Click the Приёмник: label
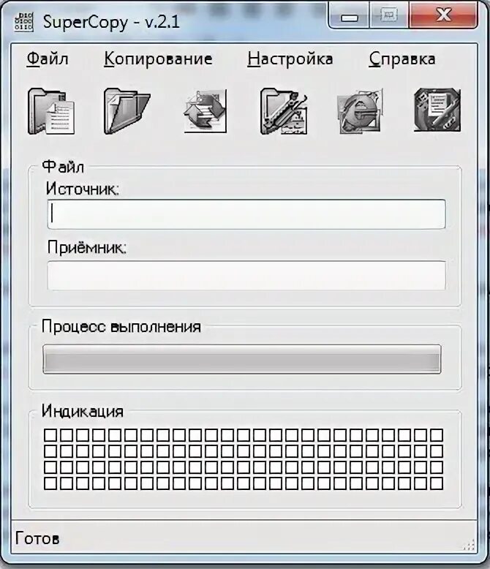Viewport: 490px width, 569px height. [x=87, y=248]
